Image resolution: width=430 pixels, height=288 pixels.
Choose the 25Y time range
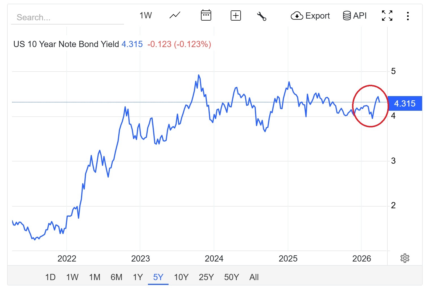tap(206, 277)
